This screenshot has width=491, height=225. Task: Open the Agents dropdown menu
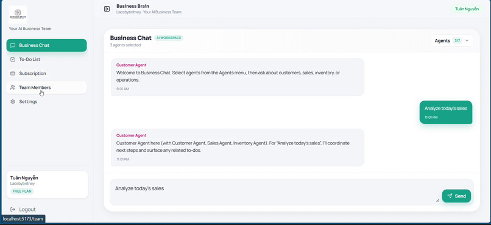pos(452,41)
